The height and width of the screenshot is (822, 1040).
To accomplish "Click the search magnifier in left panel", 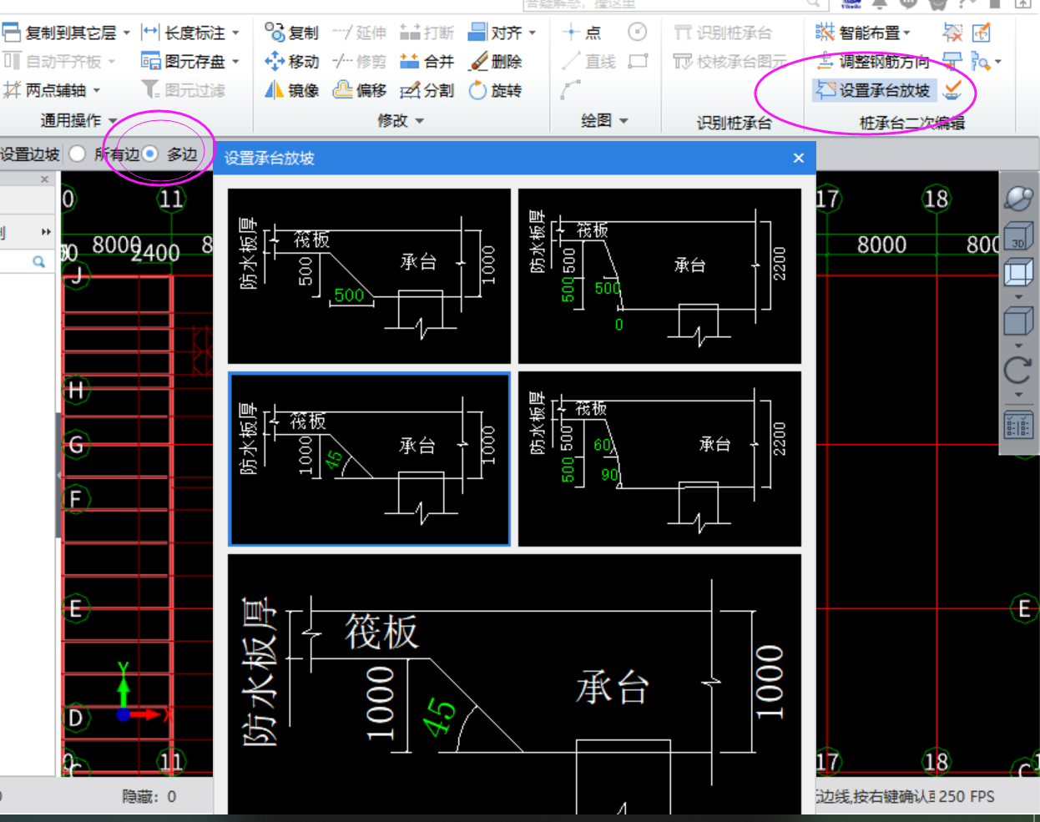I will (38, 262).
